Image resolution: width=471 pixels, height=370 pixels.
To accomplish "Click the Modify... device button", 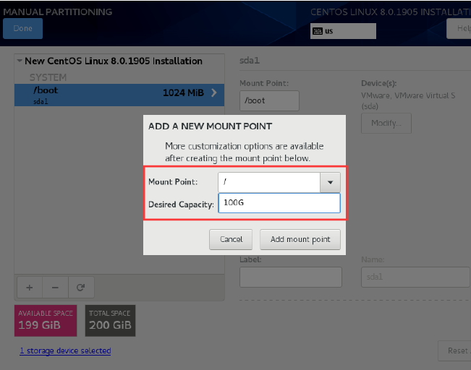I will coord(386,123).
